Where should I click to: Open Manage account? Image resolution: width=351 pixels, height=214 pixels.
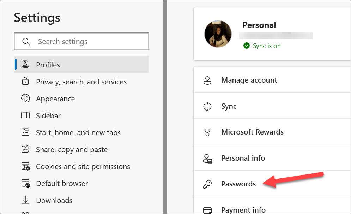(x=249, y=80)
